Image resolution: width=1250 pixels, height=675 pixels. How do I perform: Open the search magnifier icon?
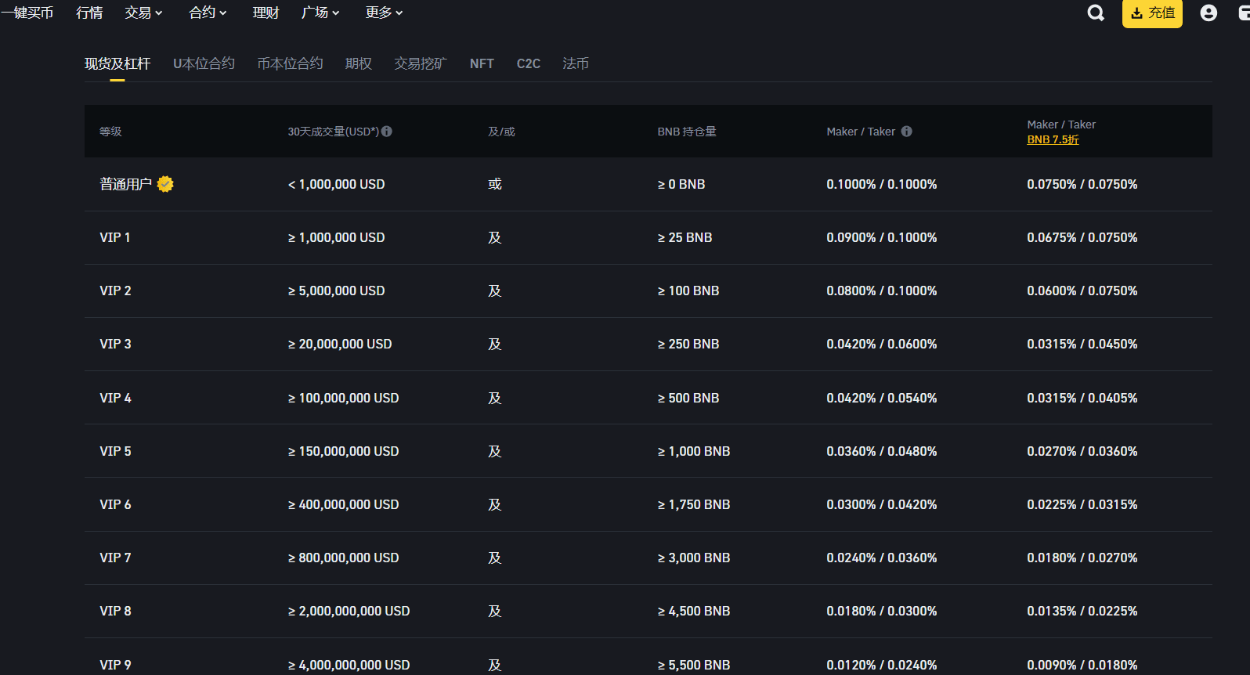(1096, 13)
